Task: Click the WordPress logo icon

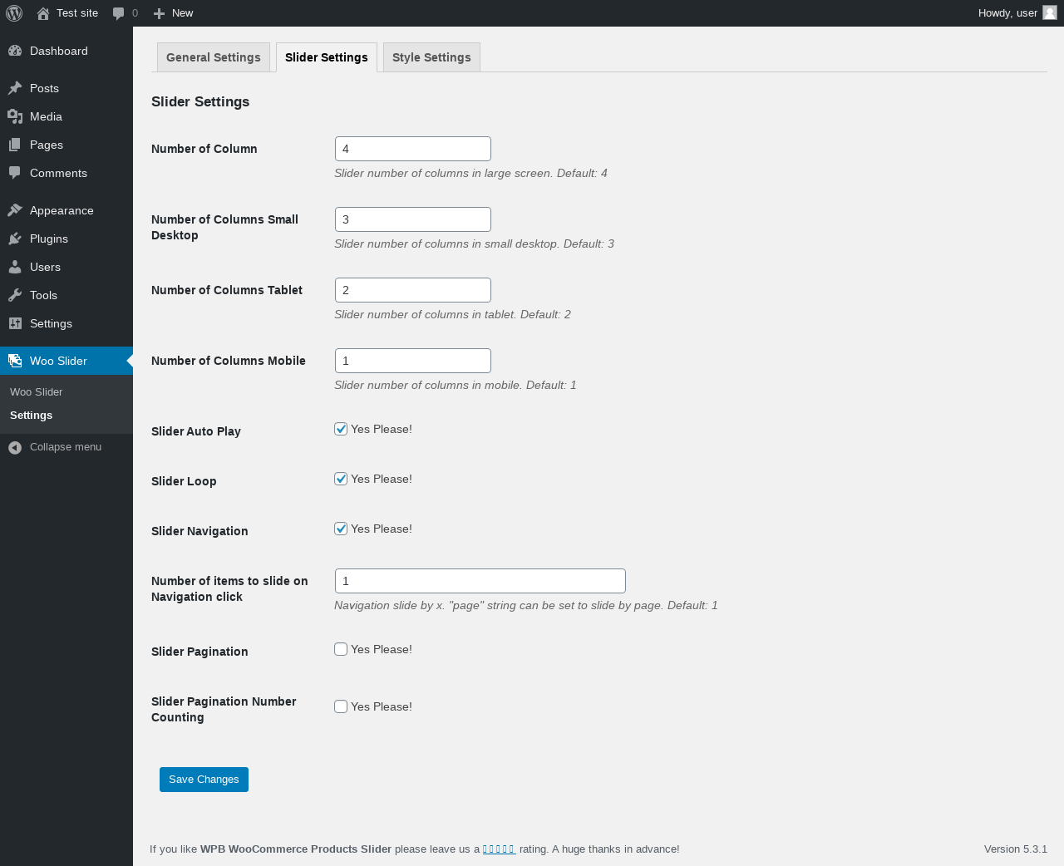Action: coord(14,13)
